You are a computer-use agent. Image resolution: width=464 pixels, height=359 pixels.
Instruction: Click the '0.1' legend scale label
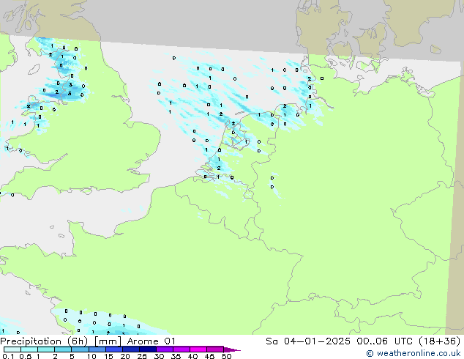tap(8, 356)
